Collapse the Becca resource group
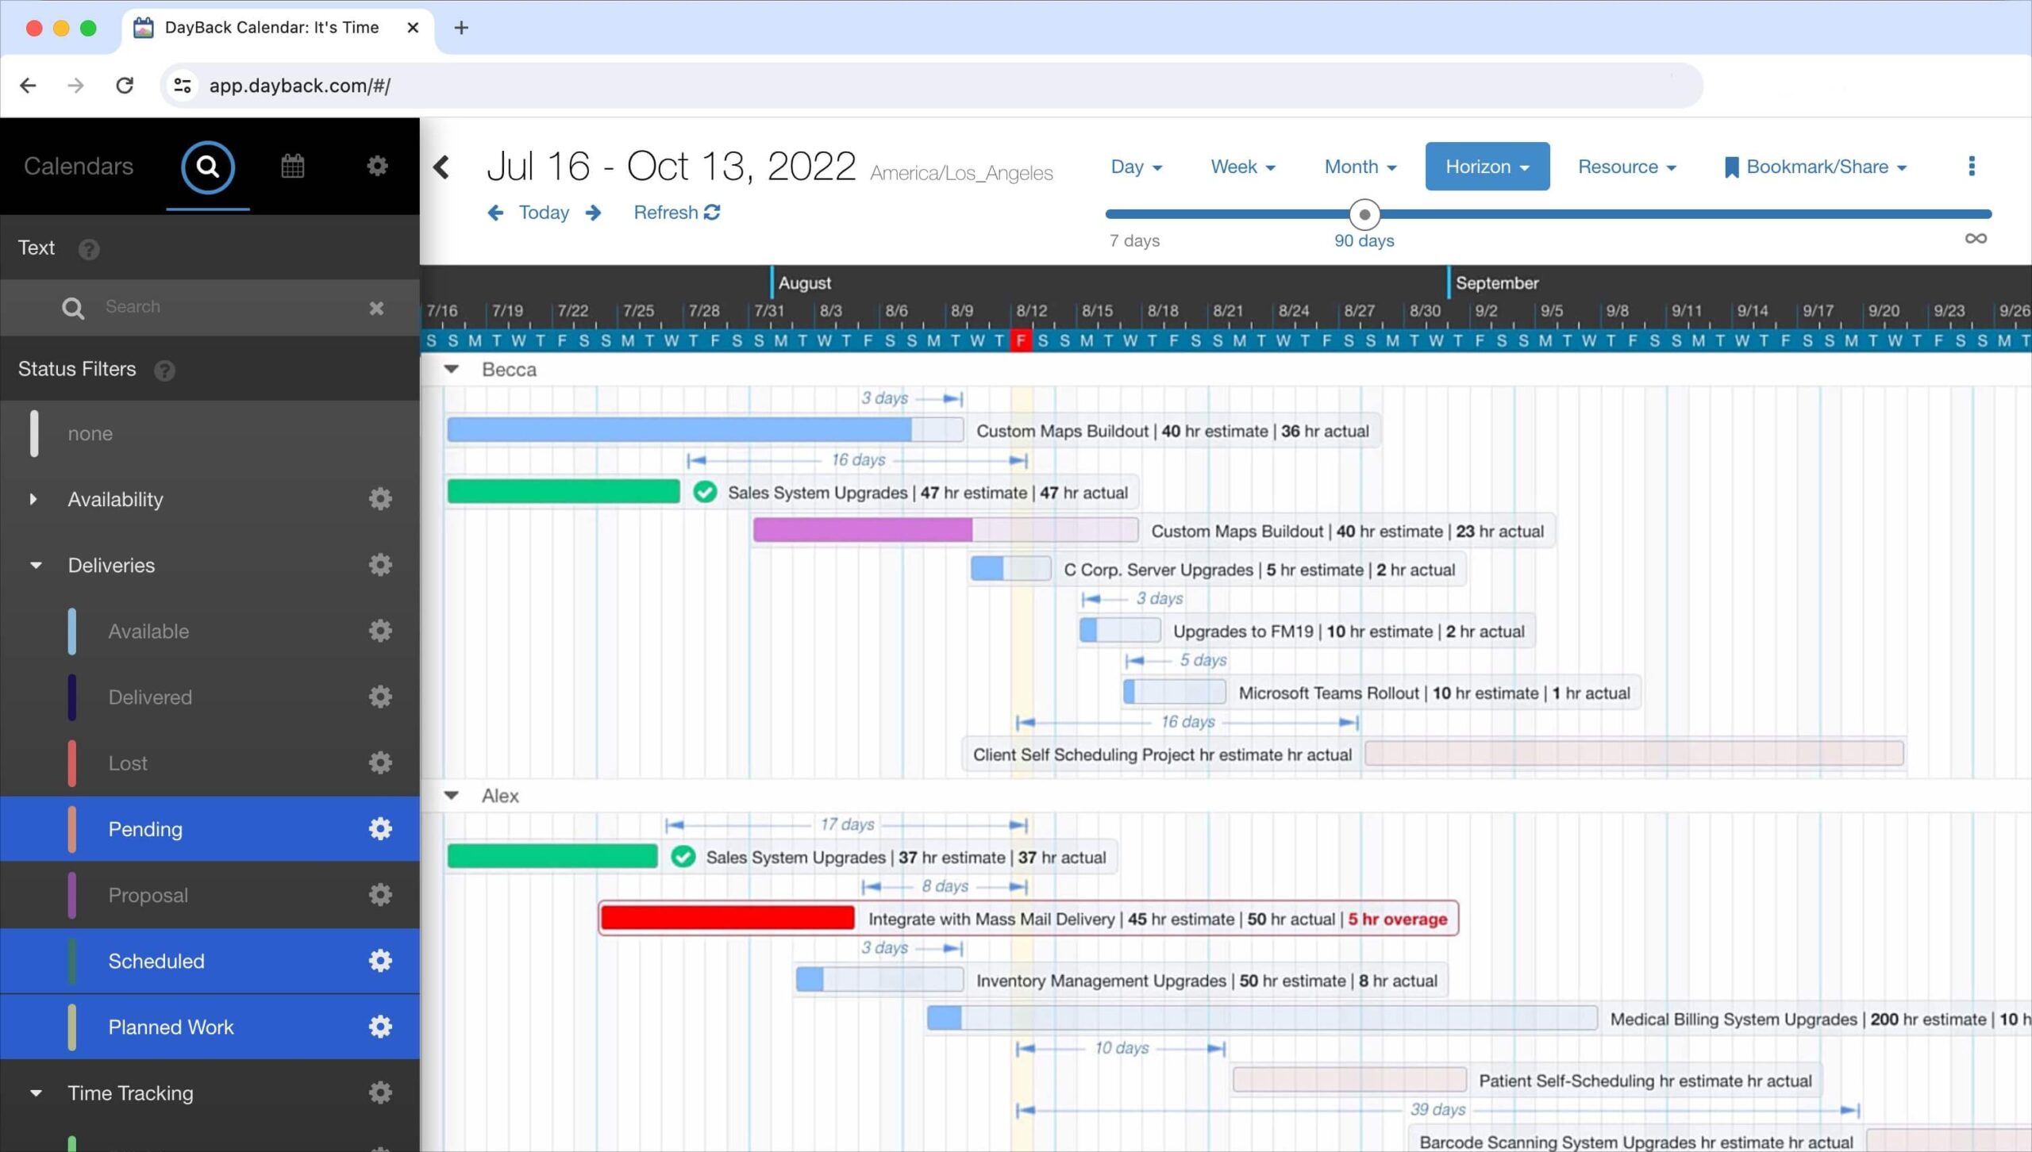 tap(452, 369)
